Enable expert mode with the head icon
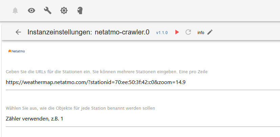Viewport: 280px width, 137px height. (80, 11)
